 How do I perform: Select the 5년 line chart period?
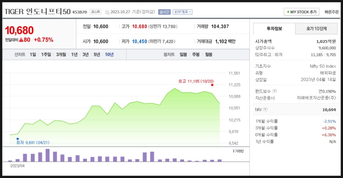[x=97, y=54]
